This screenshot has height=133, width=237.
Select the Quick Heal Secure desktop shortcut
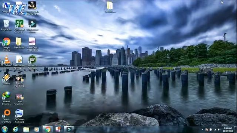[19, 26]
